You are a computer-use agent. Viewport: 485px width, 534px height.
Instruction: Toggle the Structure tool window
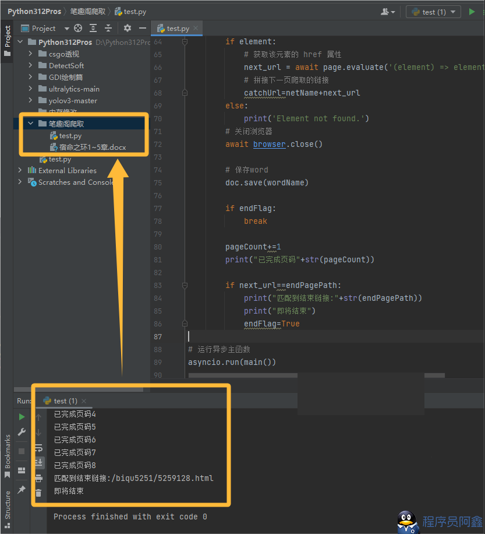pyautogui.click(x=7, y=509)
